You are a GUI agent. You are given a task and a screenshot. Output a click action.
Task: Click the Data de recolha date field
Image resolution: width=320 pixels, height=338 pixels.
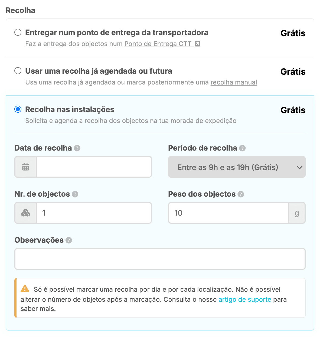coord(94,167)
